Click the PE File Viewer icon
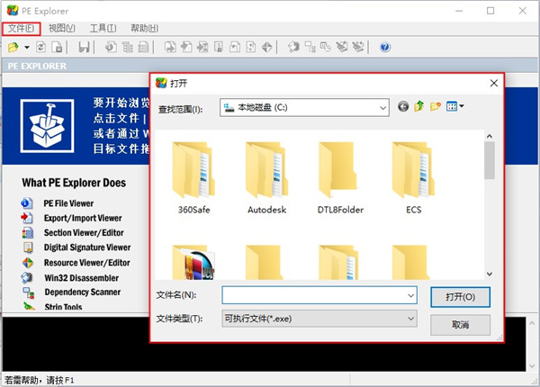540x387 pixels. [x=25, y=203]
